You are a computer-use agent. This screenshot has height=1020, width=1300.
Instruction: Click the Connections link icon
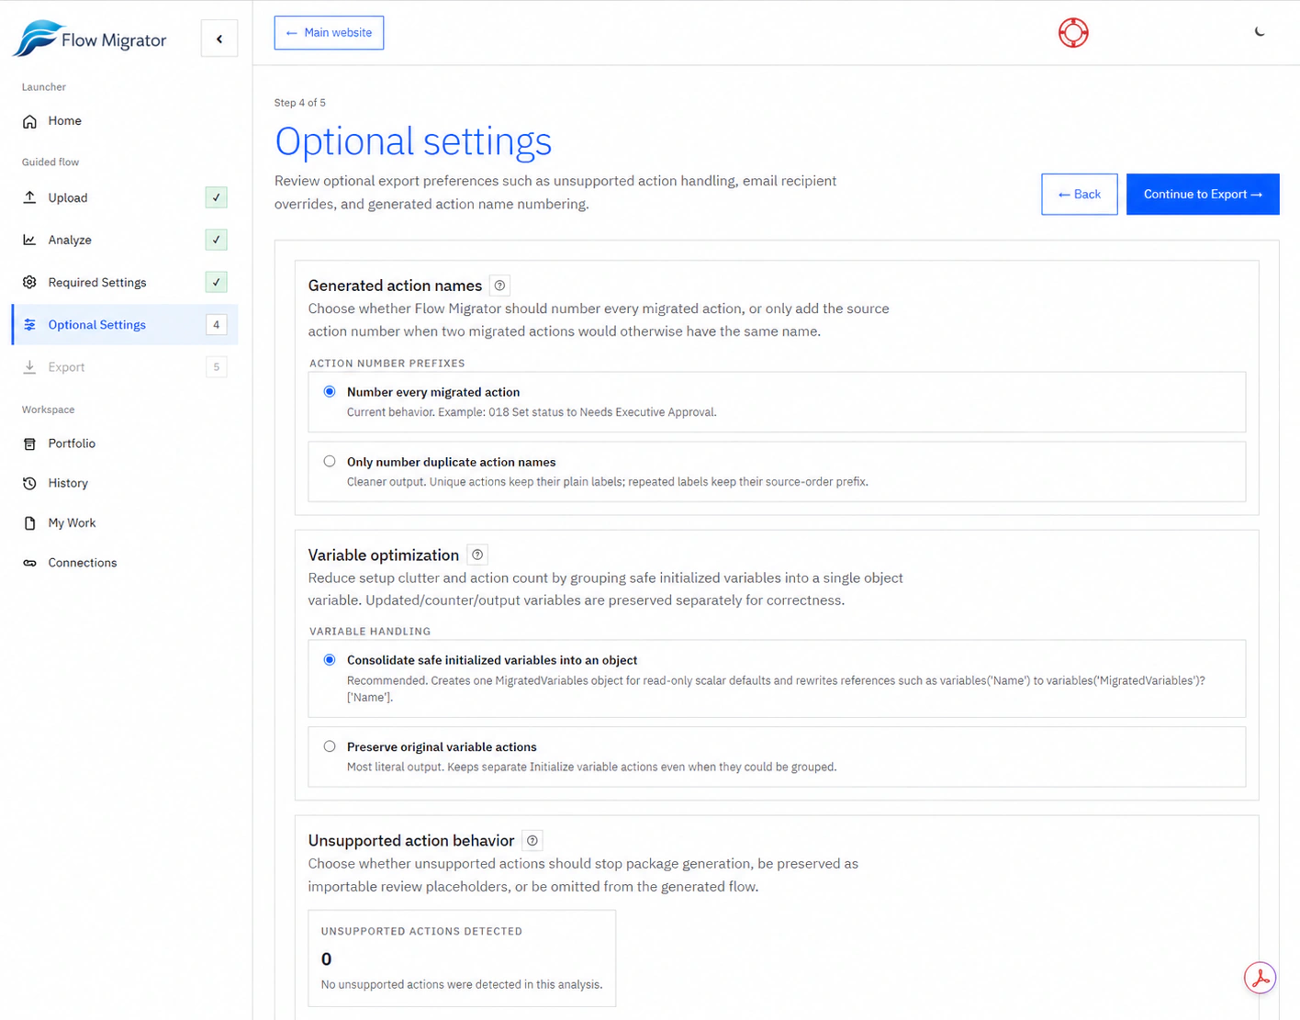click(x=29, y=563)
